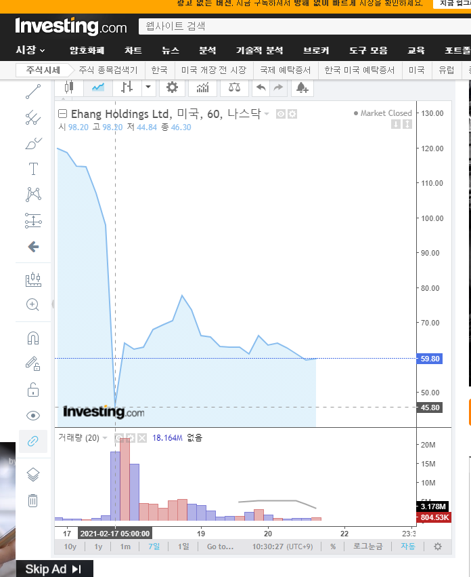
Task: Click the pane move down arrow
Action: tap(396, 124)
